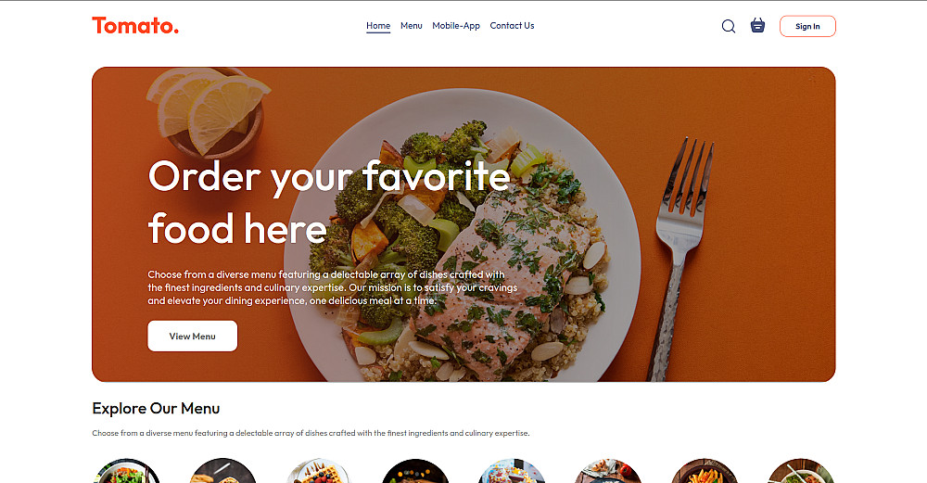This screenshot has height=483, width=927.
Task: Pick the sixth category thumbnail with tomato
Action: click(x=608, y=471)
